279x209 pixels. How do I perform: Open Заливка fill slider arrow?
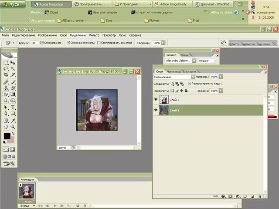[x=221, y=91]
